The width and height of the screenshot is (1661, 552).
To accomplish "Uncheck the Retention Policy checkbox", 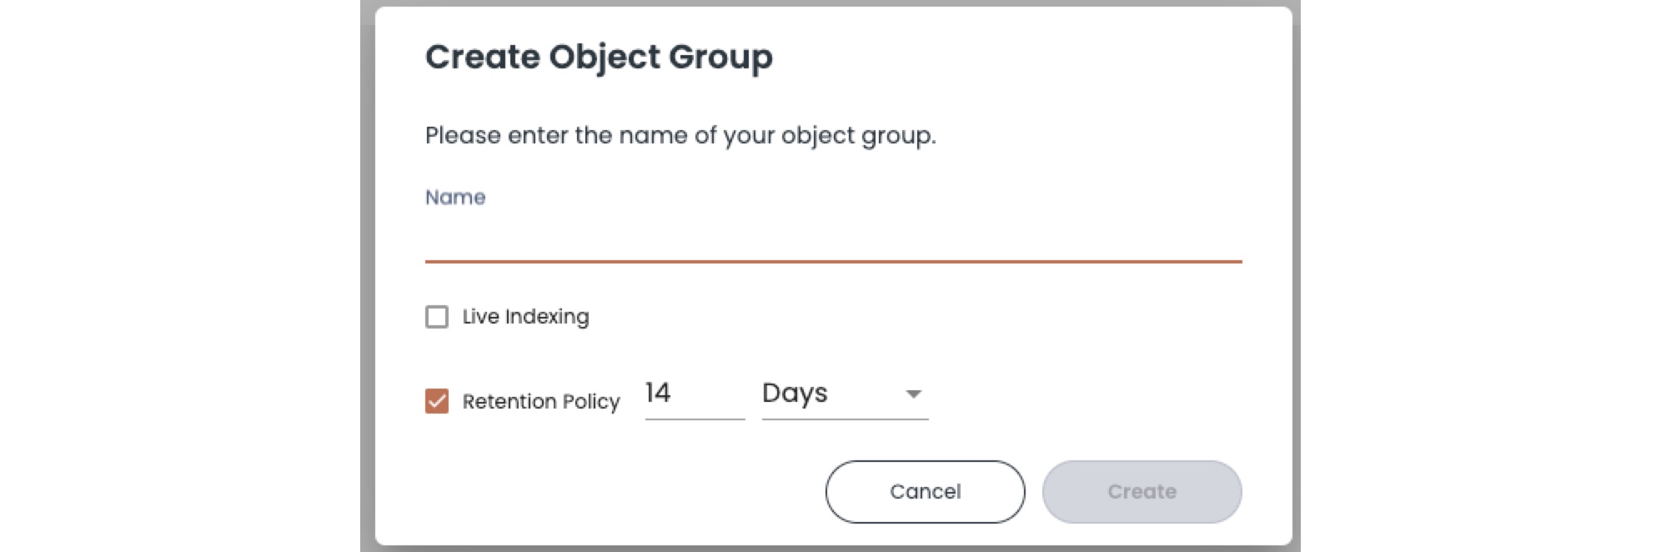I will (437, 401).
